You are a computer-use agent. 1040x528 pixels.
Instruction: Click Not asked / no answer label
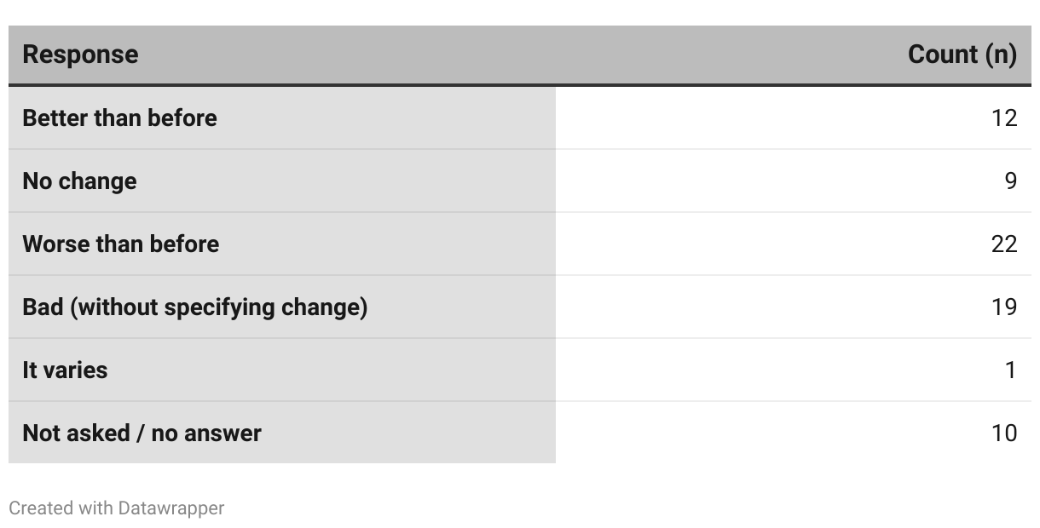[142, 433]
